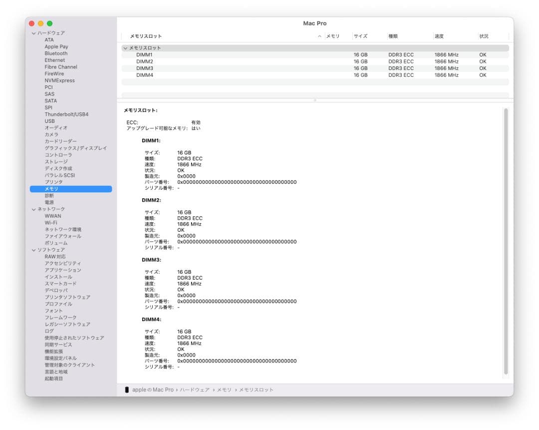Collapse the ソフトウェア sidebar section
Viewport: 539px width, 430px height.
coord(33,250)
